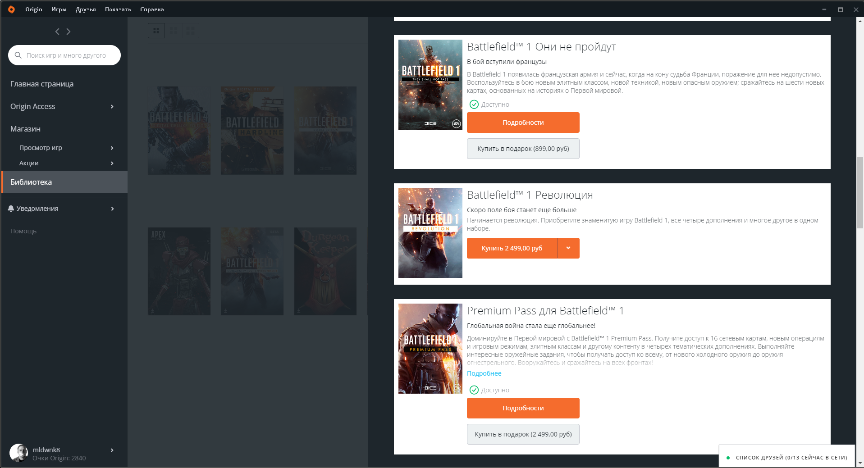
Task: Select the Battlefield Hardline tile in library
Action: coord(252,131)
